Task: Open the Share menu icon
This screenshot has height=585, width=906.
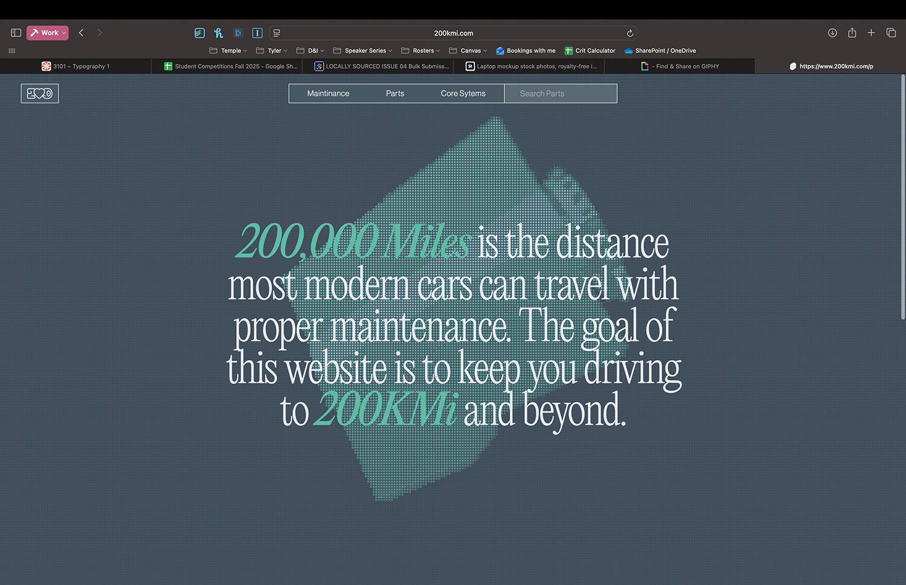Action: point(852,33)
